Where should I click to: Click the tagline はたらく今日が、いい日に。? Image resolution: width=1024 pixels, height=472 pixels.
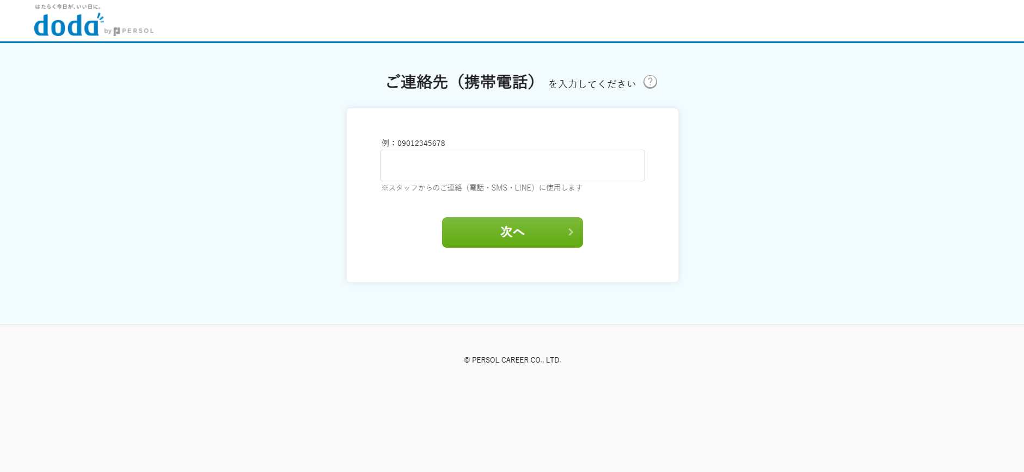point(68,7)
